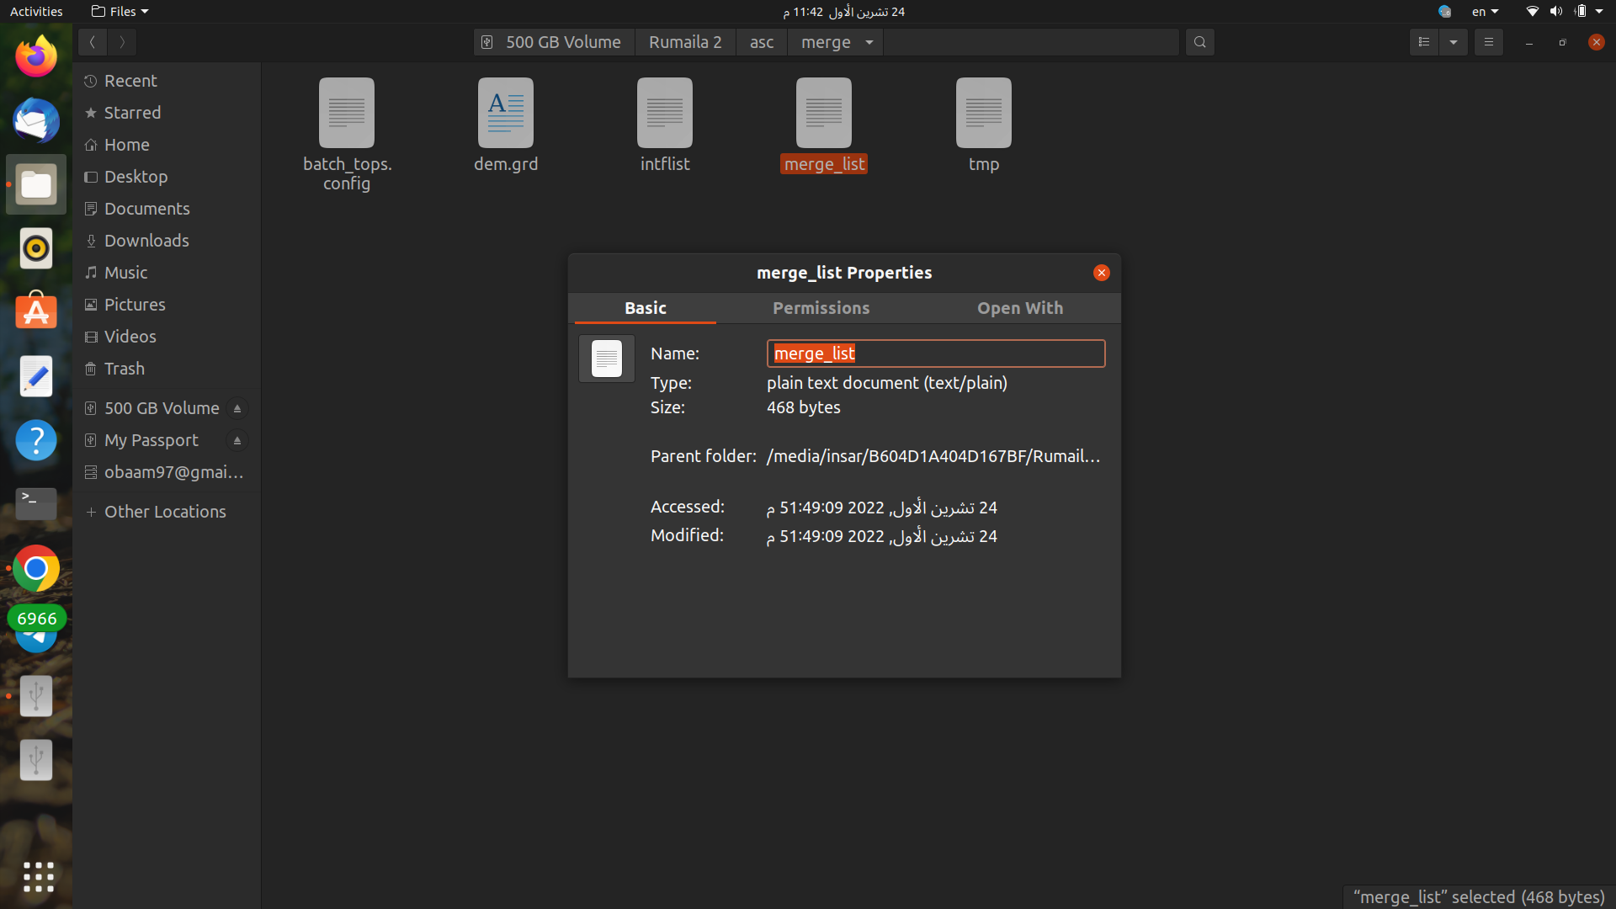Expand the merge folder path dropdown
The width and height of the screenshot is (1616, 909).
pos(869,42)
